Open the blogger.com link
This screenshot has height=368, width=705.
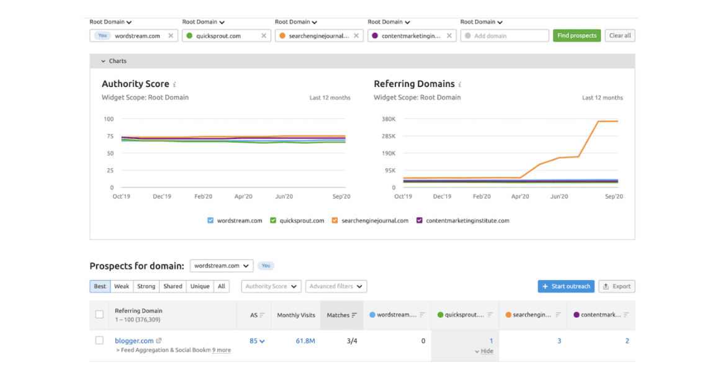click(x=134, y=341)
